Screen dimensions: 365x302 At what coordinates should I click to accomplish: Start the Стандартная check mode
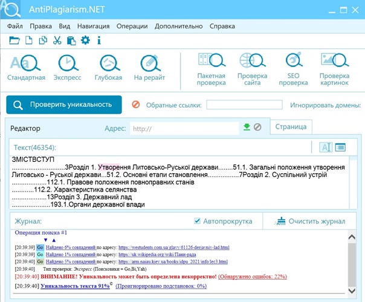[x=26, y=68]
